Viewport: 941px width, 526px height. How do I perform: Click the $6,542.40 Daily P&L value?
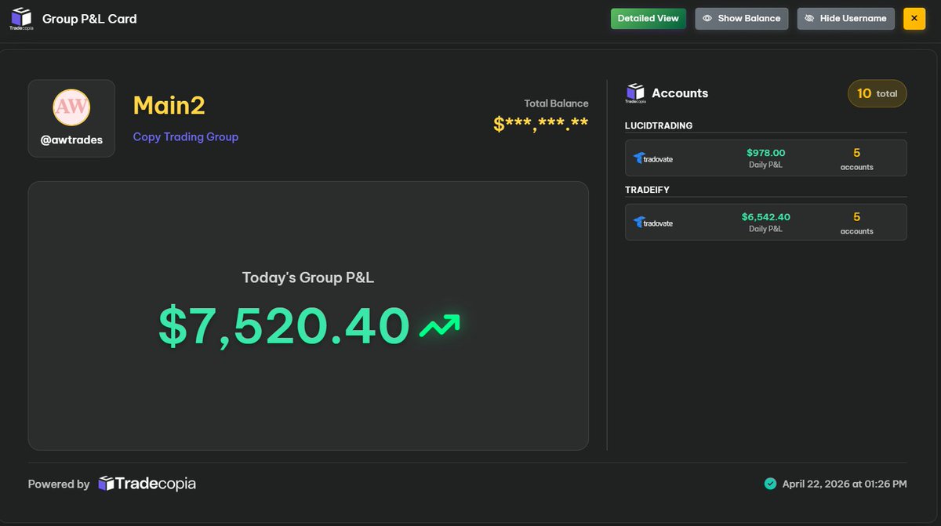766,217
